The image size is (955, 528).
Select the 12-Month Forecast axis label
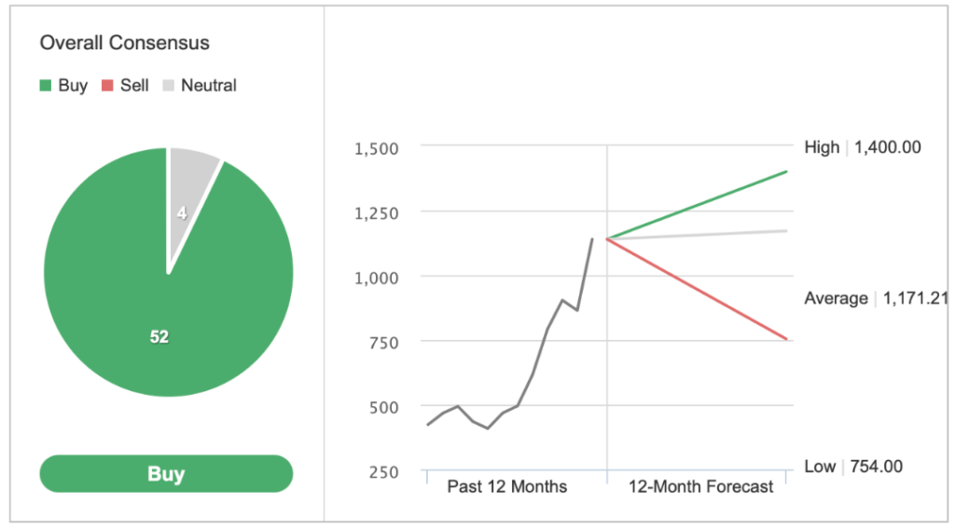(x=701, y=487)
